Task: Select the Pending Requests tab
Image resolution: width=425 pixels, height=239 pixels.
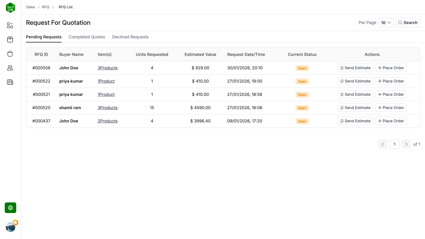Action: (44, 37)
